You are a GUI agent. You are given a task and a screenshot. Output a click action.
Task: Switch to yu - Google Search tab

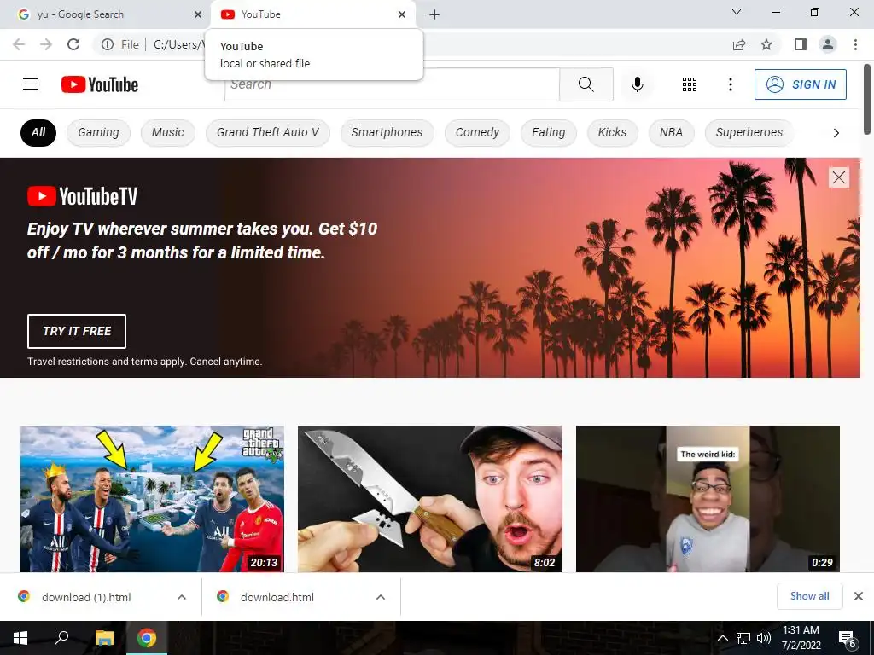coord(106,14)
